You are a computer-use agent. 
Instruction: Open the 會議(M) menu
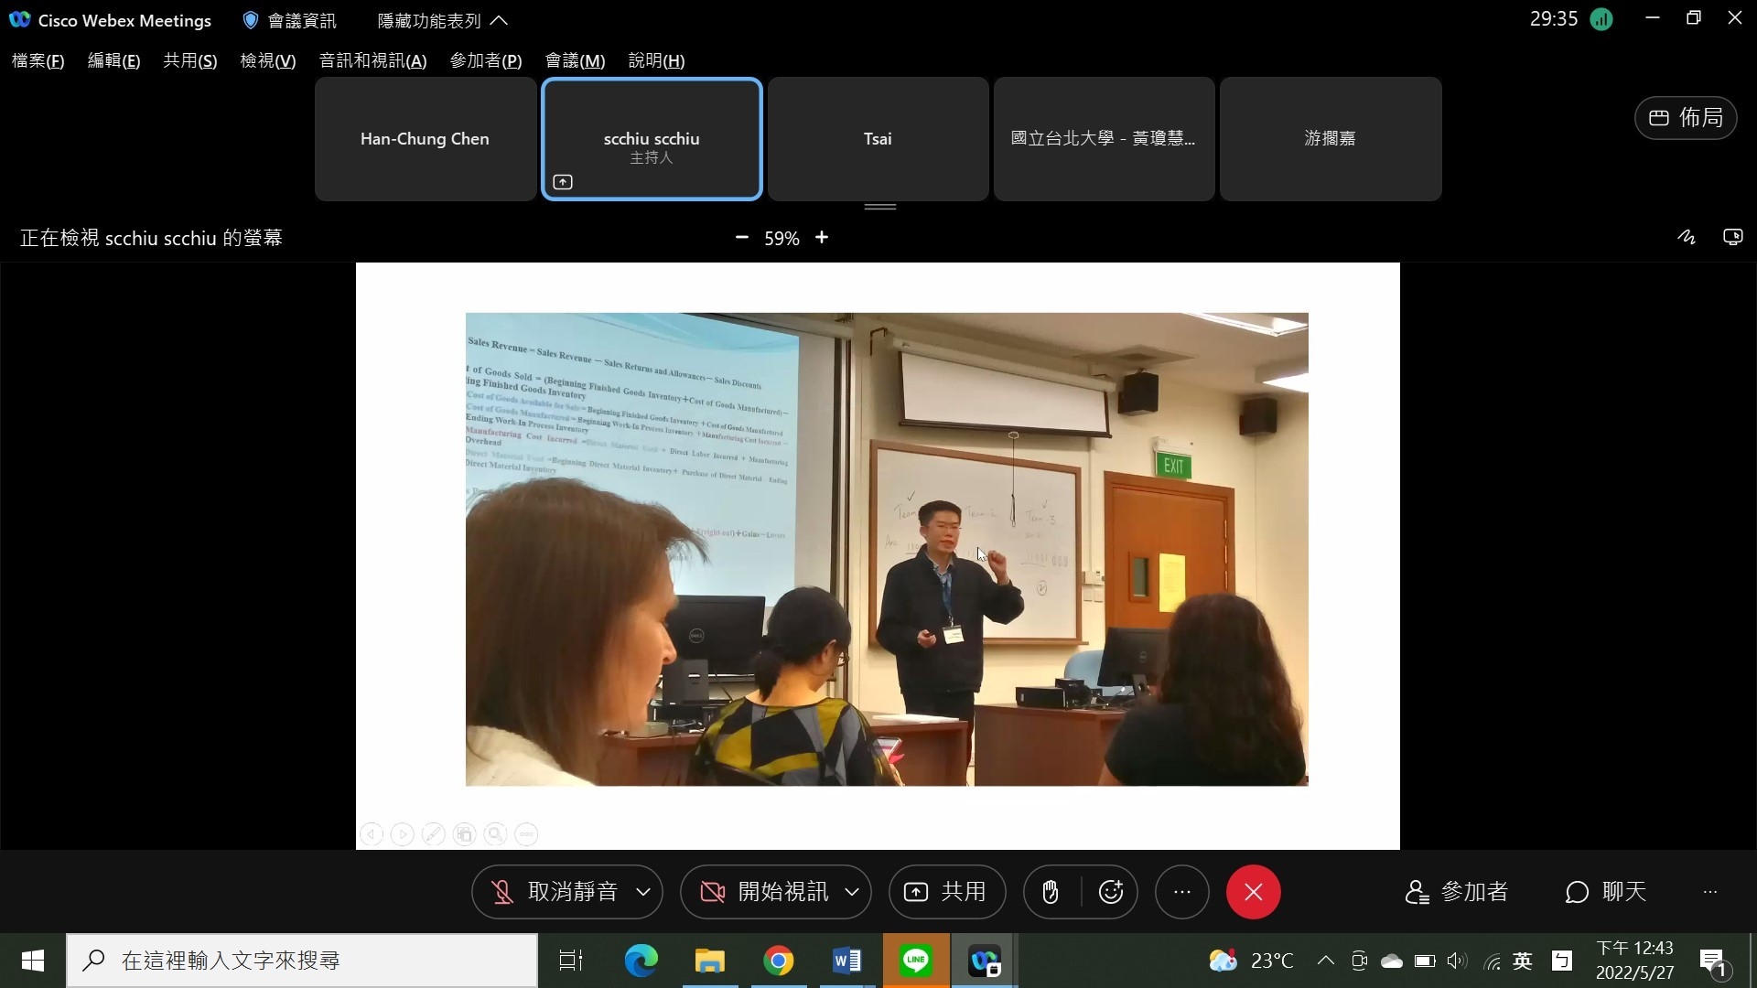[x=575, y=60]
